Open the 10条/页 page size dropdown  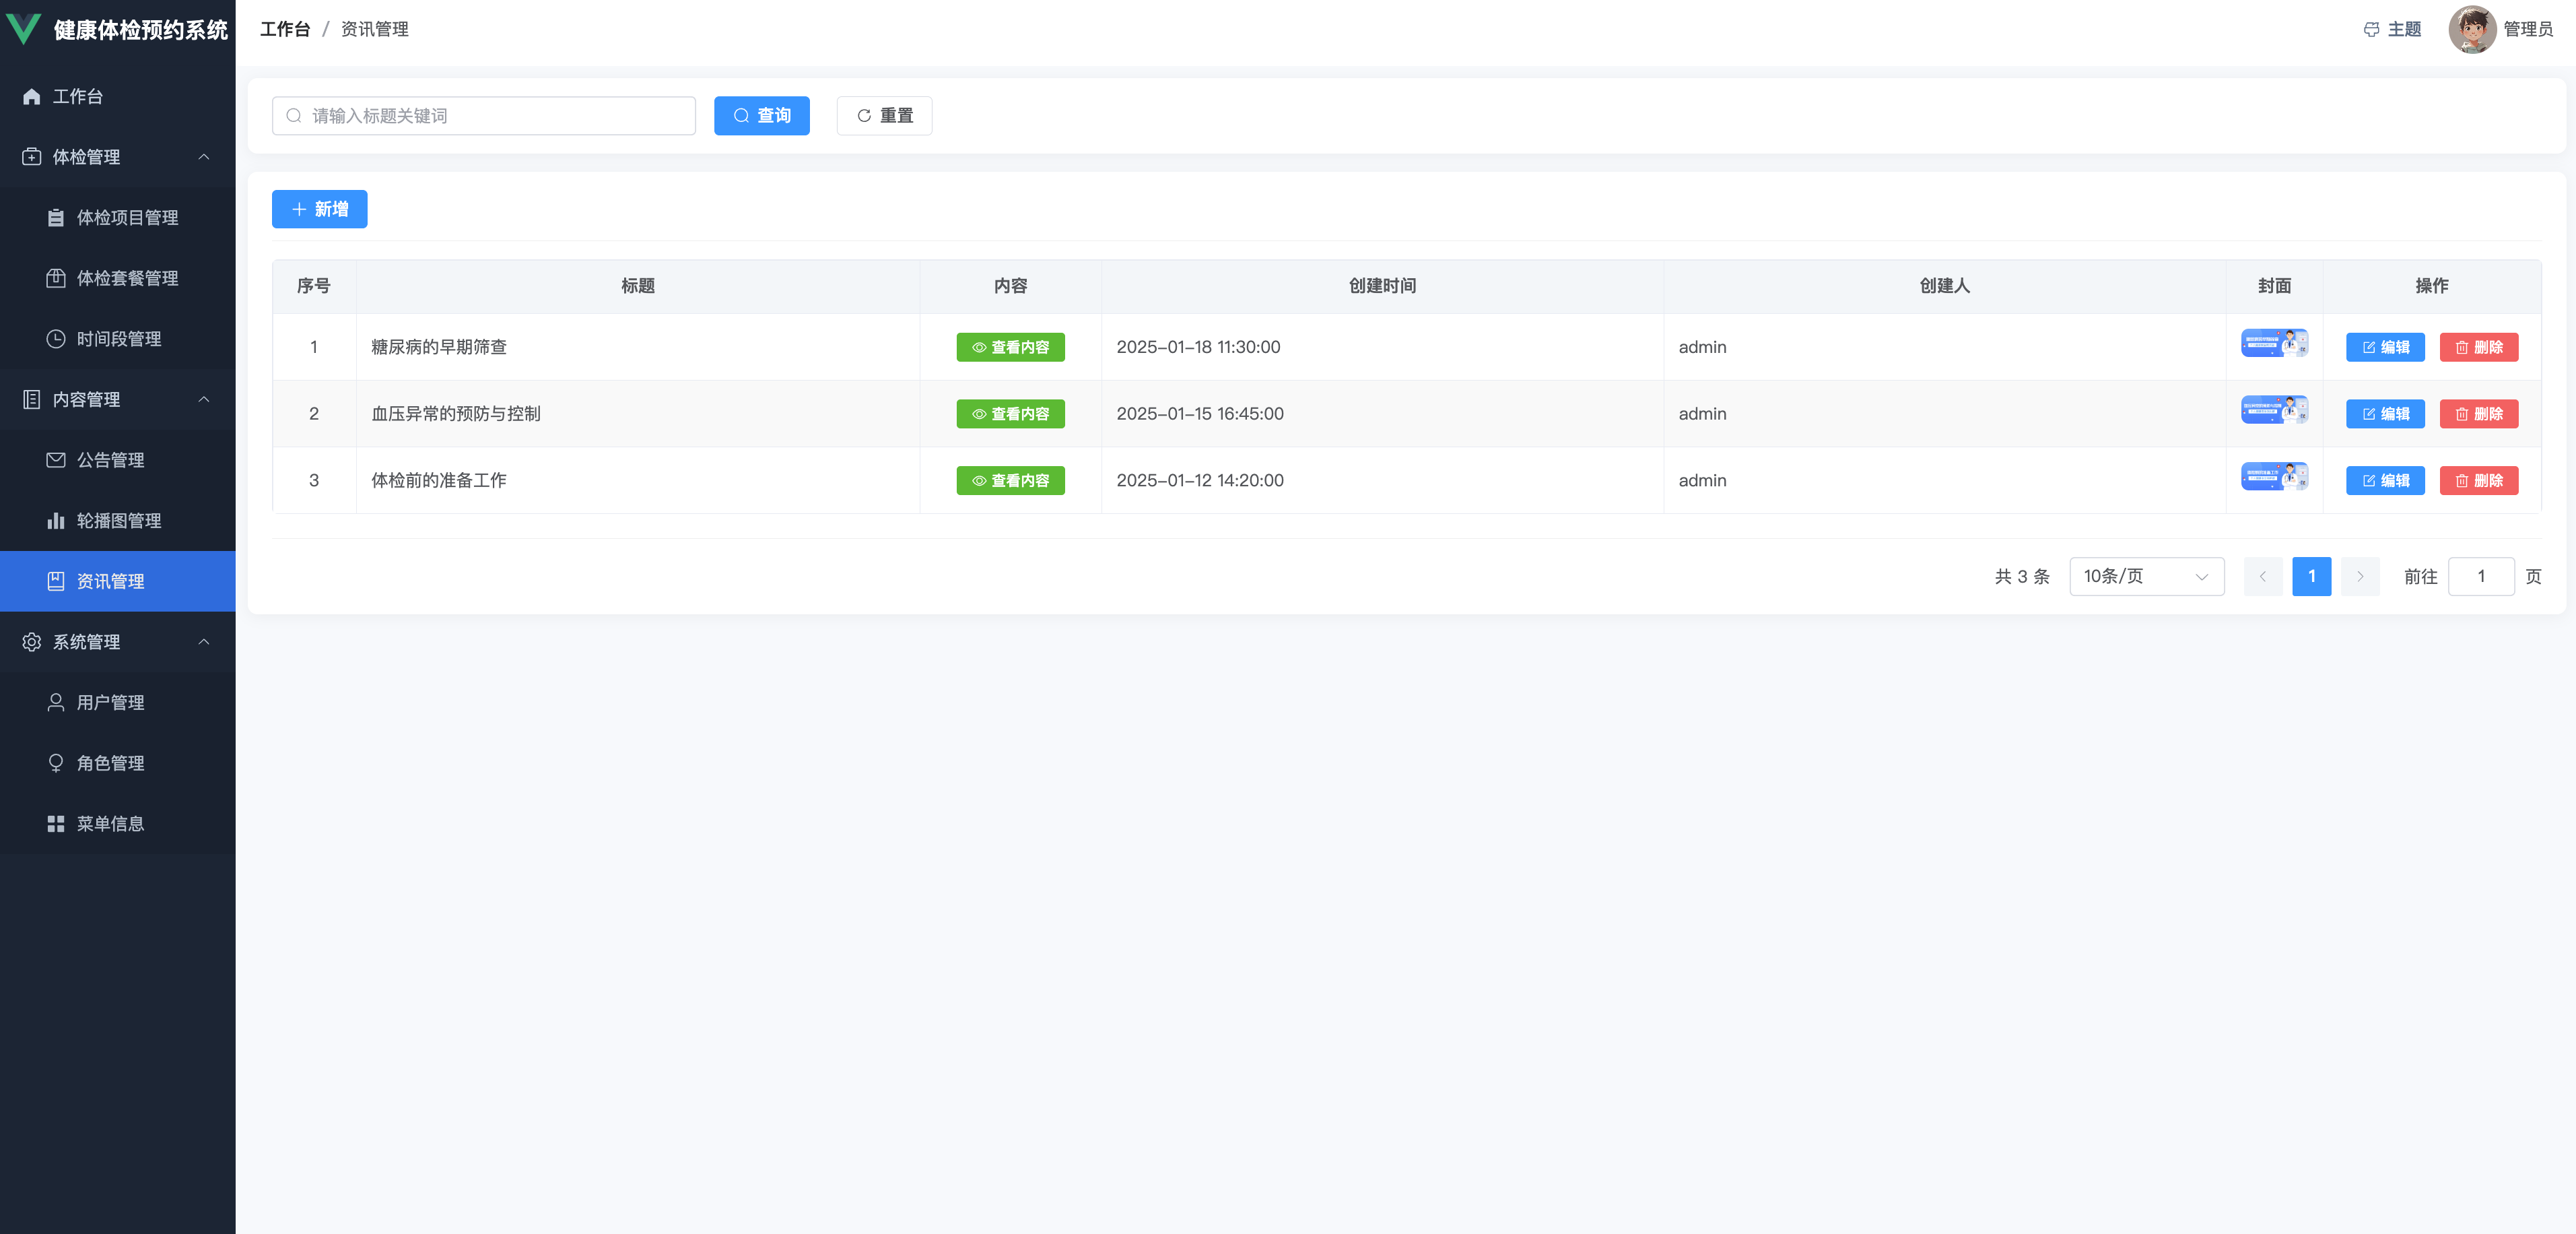click(x=2146, y=577)
